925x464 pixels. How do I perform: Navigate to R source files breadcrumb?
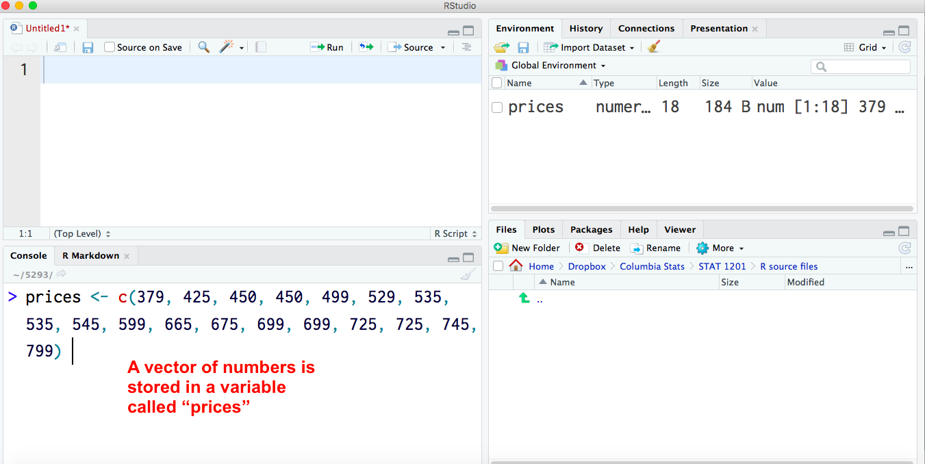tap(789, 266)
